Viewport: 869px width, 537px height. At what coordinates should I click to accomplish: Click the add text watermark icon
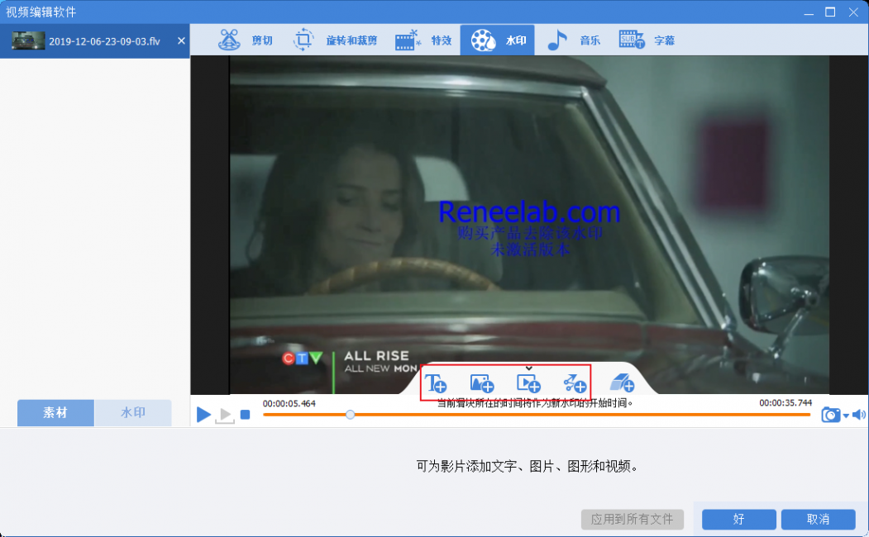pyautogui.click(x=436, y=383)
